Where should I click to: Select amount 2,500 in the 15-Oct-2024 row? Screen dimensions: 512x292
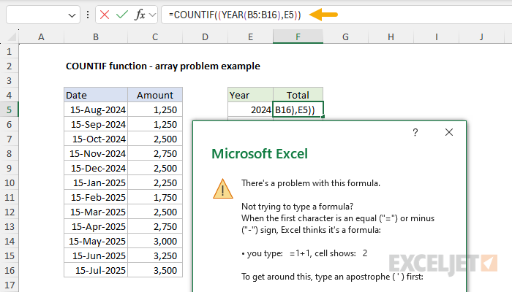(x=155, y=139)
